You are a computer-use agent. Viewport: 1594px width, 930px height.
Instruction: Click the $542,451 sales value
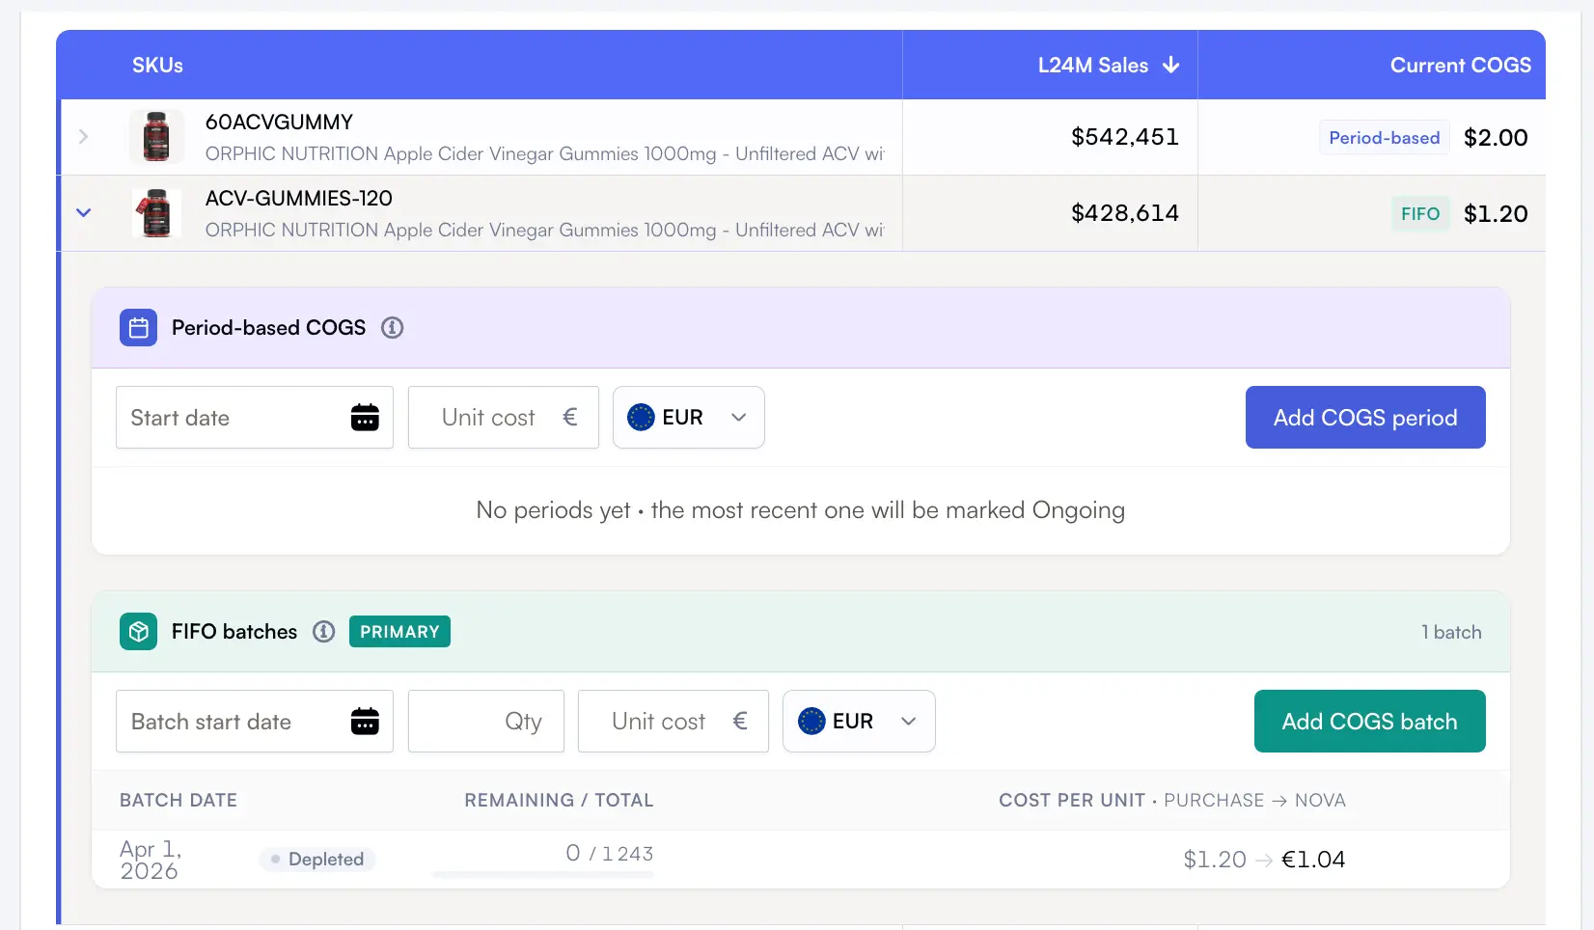pos(1125,137)
